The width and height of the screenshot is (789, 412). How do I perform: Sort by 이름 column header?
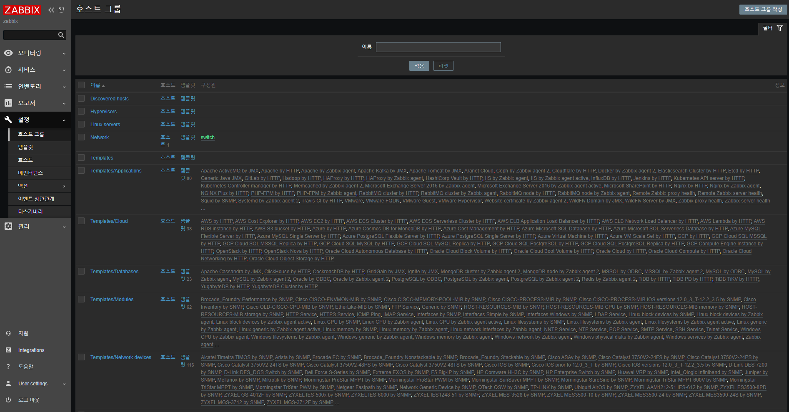[98, 85]
